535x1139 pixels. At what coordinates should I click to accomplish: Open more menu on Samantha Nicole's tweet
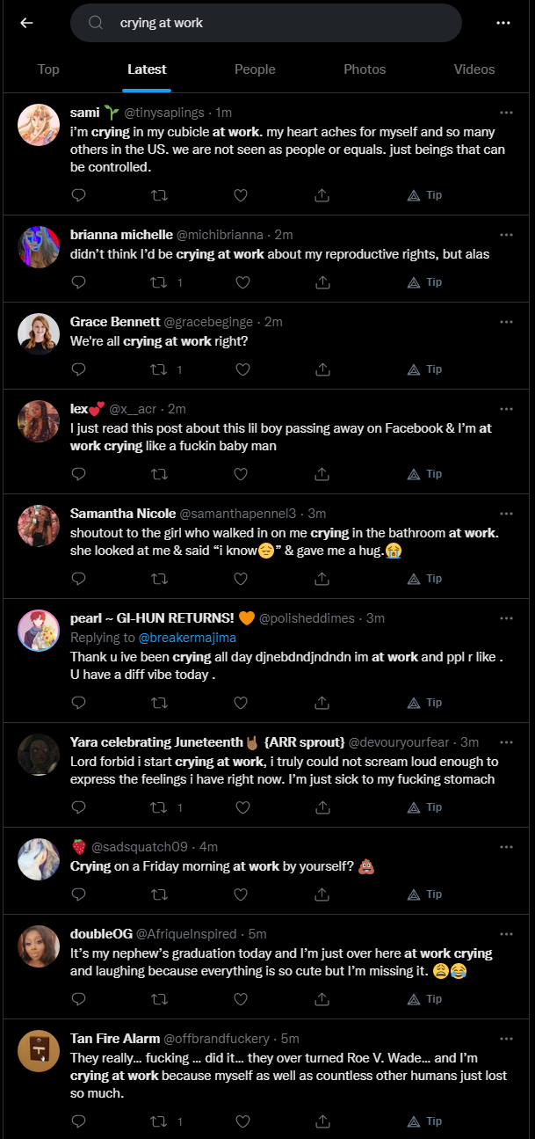point(506,514)
